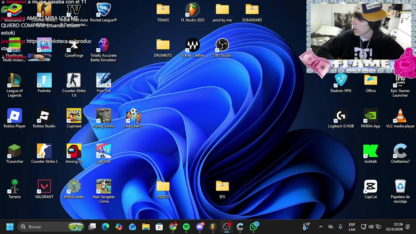
Task: Open Outlook from the taskbar
Action: pos(132,227)
